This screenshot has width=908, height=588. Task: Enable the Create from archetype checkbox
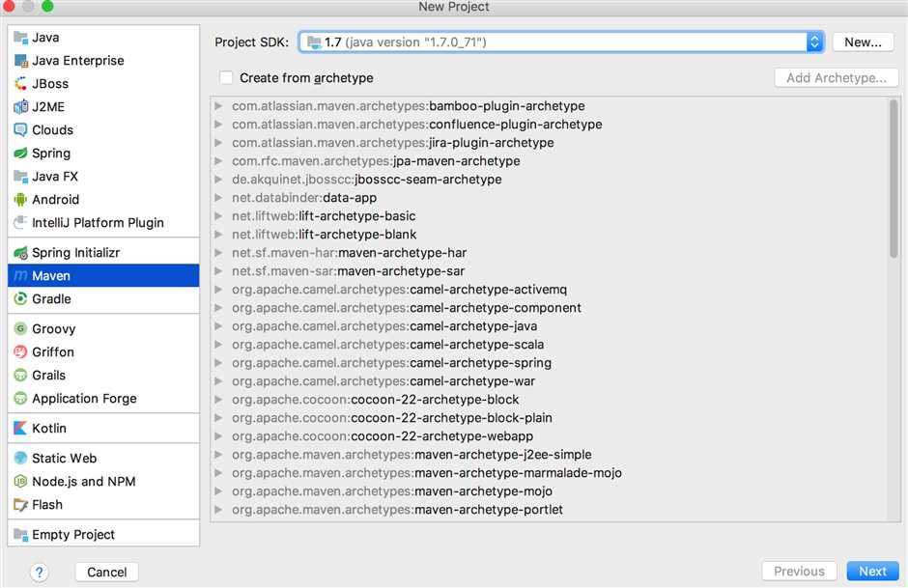pyautogui.click(x=226, y=77)
